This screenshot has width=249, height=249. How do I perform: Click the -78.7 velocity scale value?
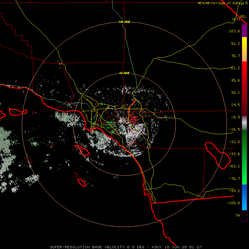click(234, 179)
